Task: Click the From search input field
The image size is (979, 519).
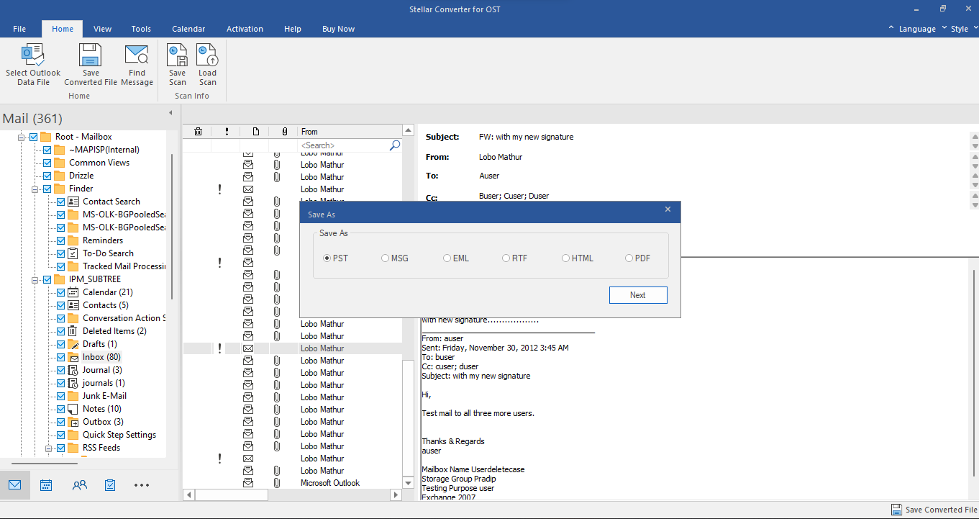Action: pos(344,145)
